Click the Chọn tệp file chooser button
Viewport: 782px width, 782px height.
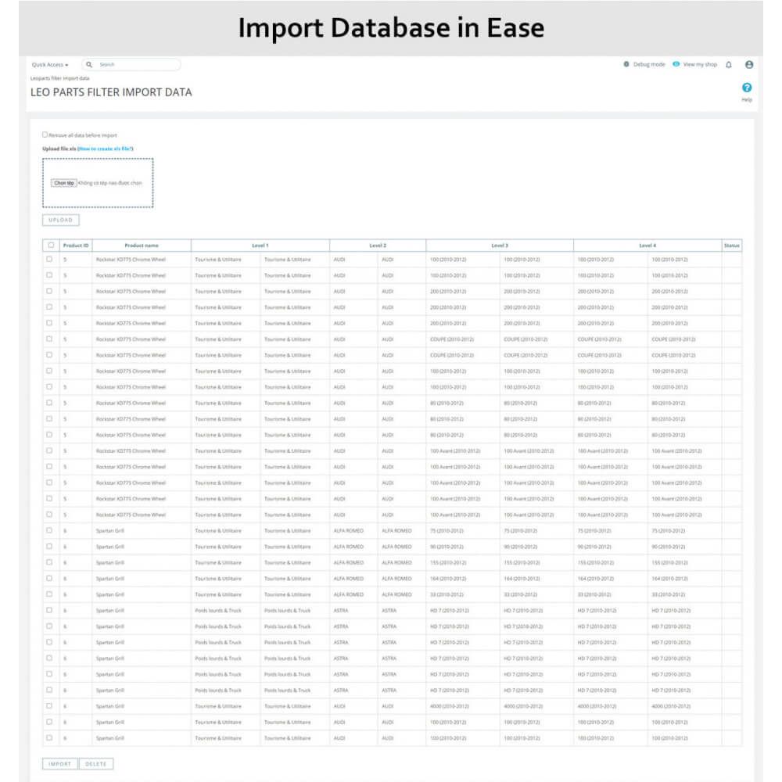tap(64, 183)
